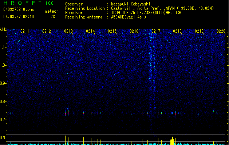Click the 0212 time marker
229x145 pixels.
pos(47,31)
